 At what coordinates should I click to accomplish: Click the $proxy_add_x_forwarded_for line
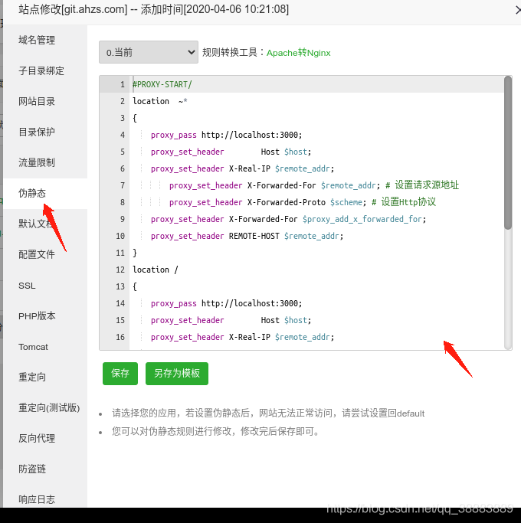coord(288,219)
